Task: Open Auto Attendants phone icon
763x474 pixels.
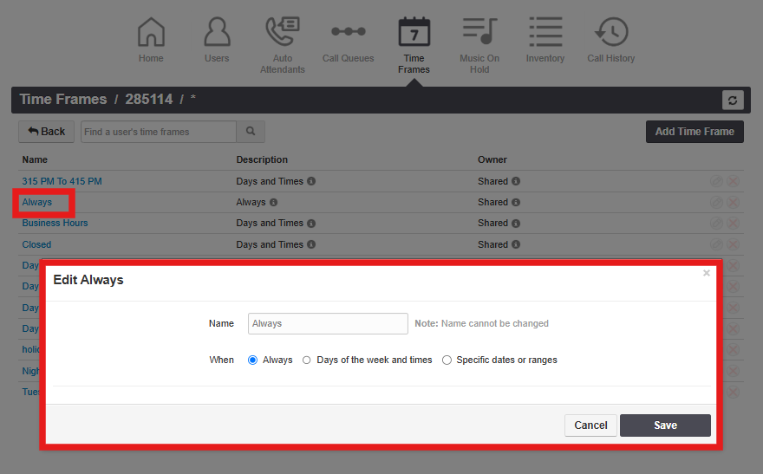Action: coord(283,33)
